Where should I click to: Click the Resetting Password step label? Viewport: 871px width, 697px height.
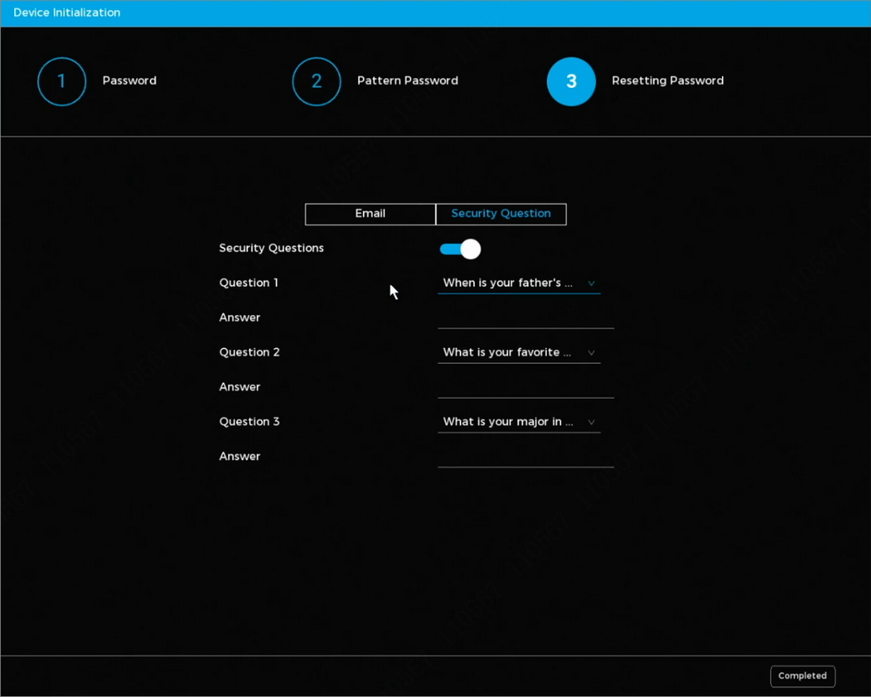(x=667, y=81)
